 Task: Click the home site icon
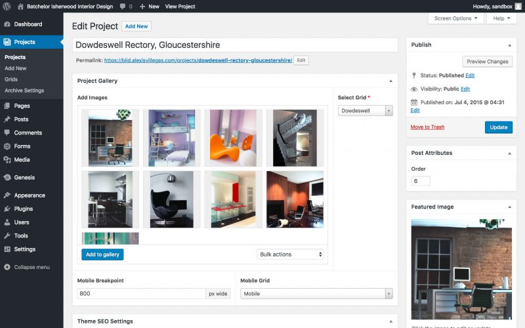(x=20, y=7)
